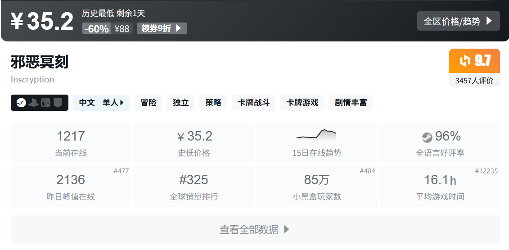Expand the 中文 单人 language and mode info
509x250 pixels.
(x=101, y=103)
